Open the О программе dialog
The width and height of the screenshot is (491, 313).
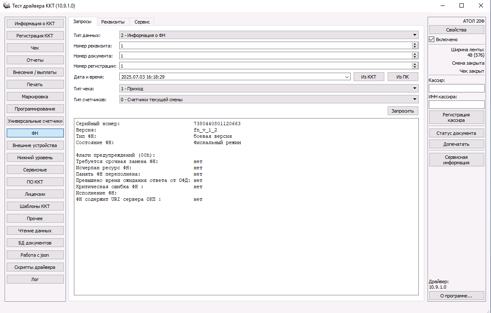point(456,296)
